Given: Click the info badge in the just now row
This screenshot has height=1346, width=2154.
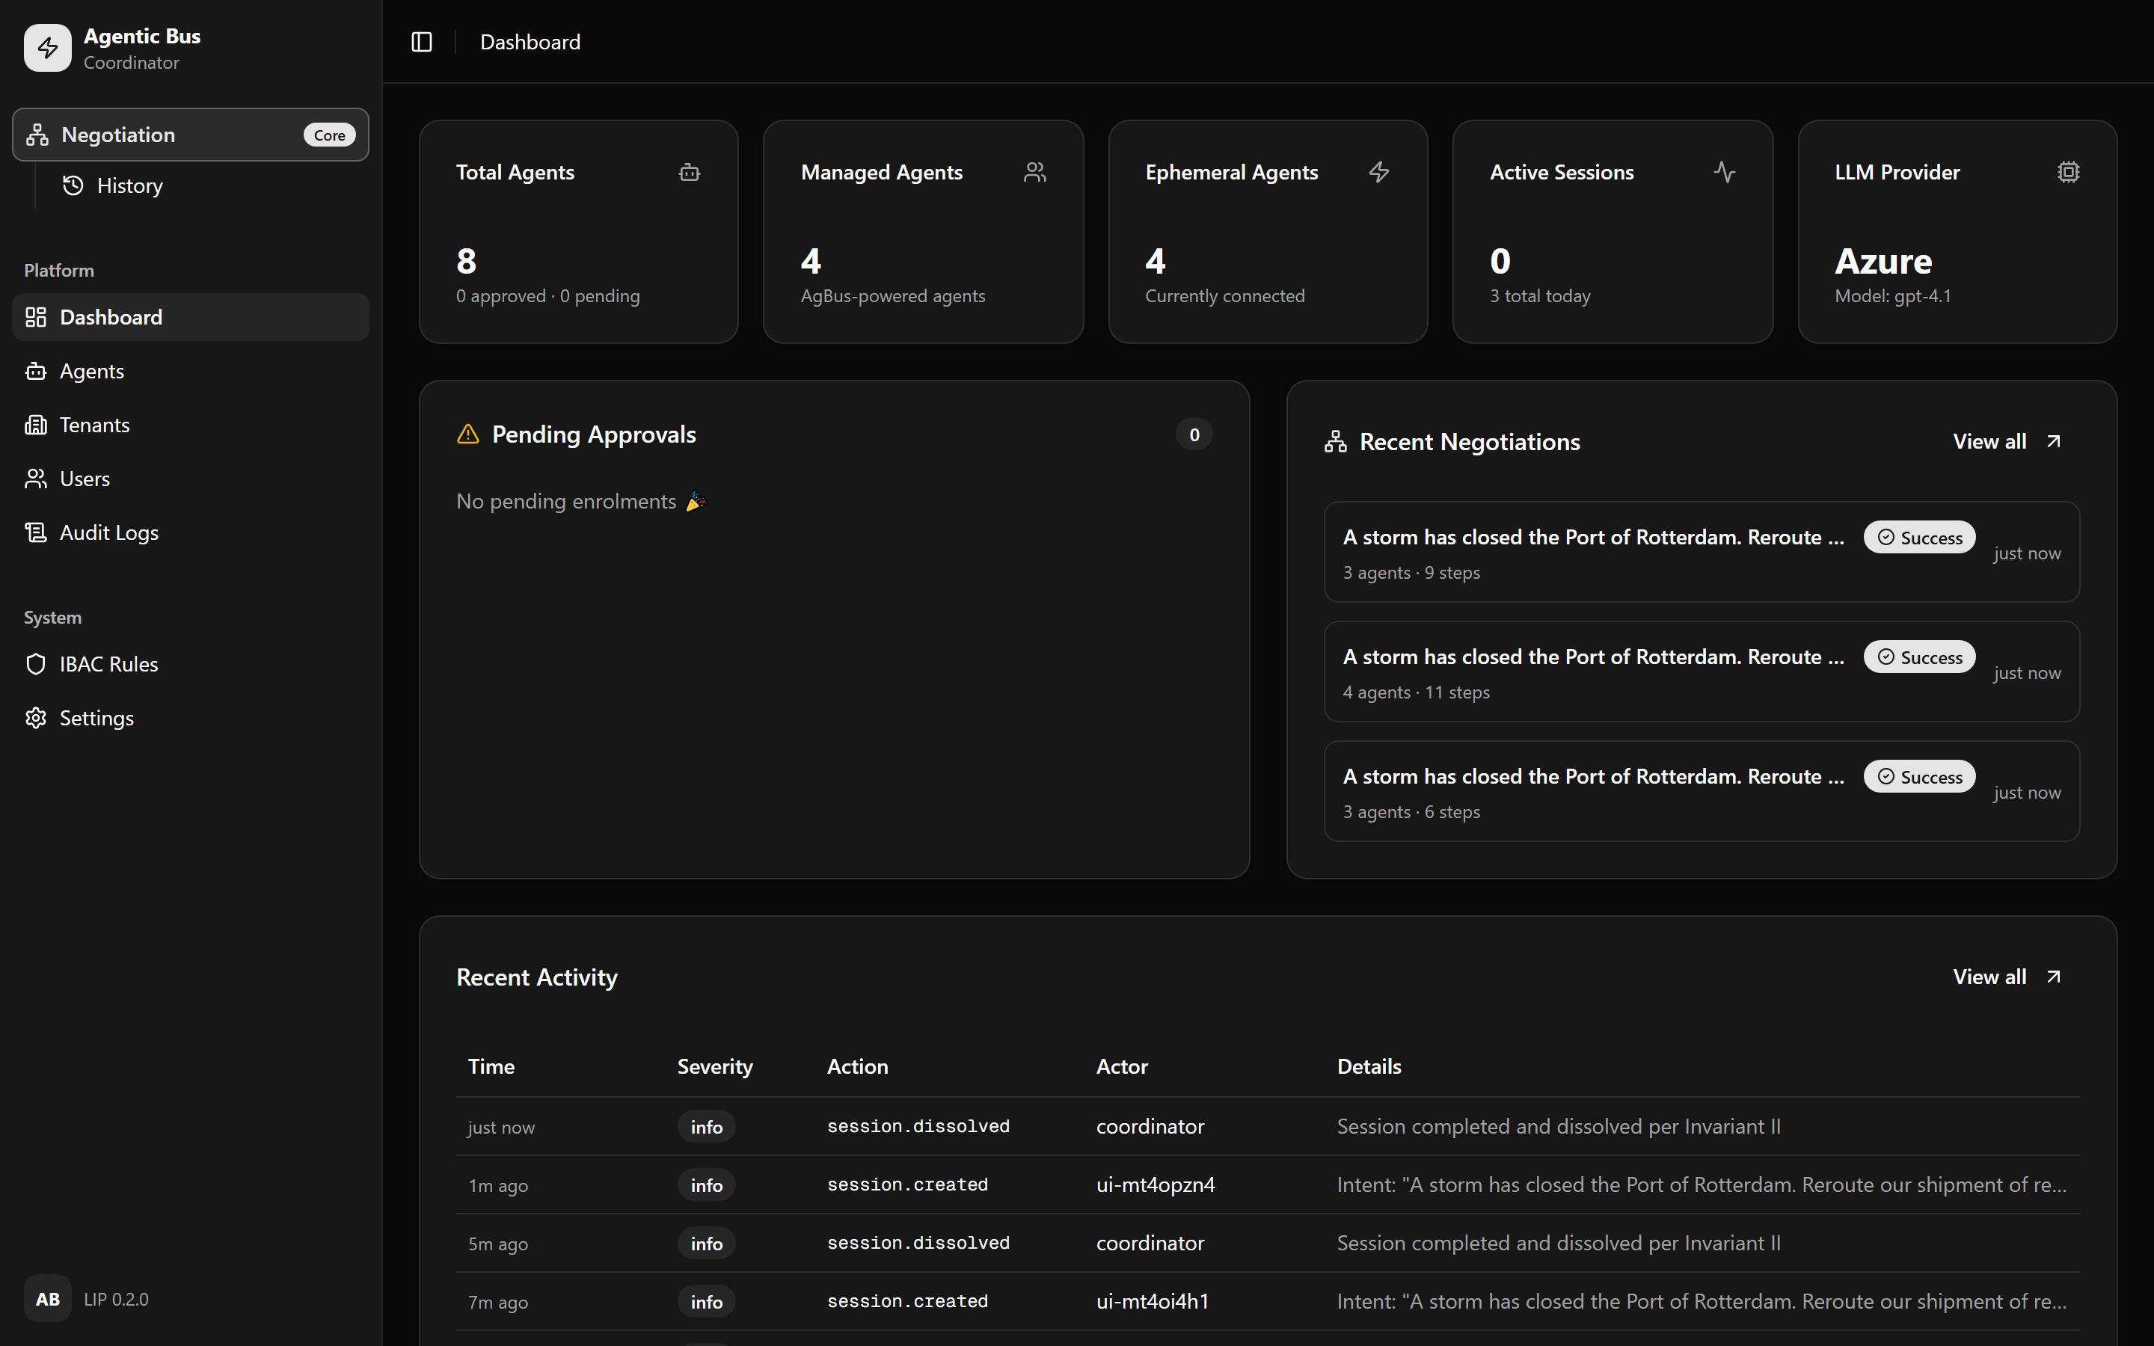Looking at the screenshot, I should [x=706, y=1126].
